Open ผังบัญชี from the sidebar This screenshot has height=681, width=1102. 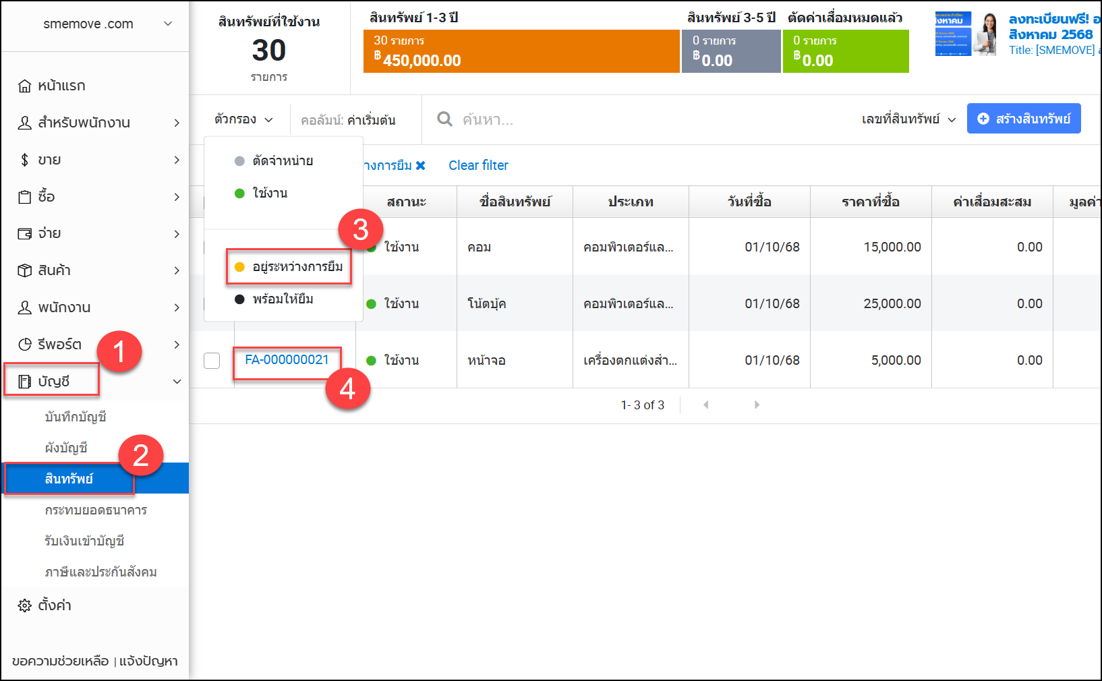[x=66, y=448]
